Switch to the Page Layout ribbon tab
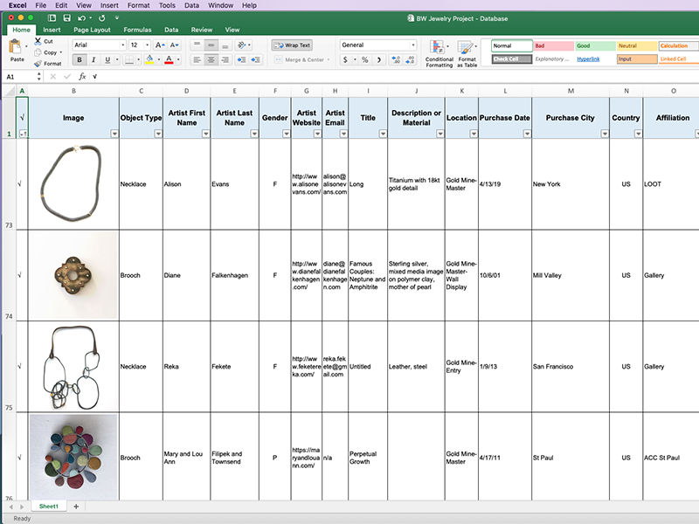This screenshot has width=699, height=524. point(92,30)
